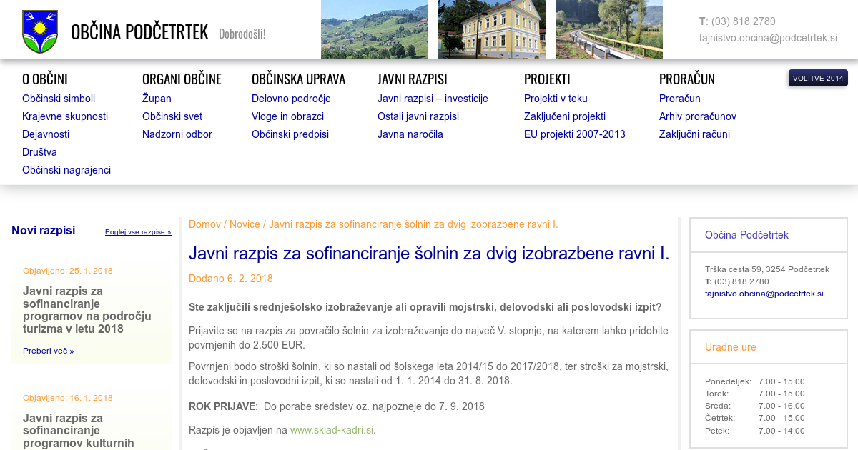The width and height of the screenshot is (858, 450).
Task: Navigate to Domov in breadcrumb
Action: (204, 224)
